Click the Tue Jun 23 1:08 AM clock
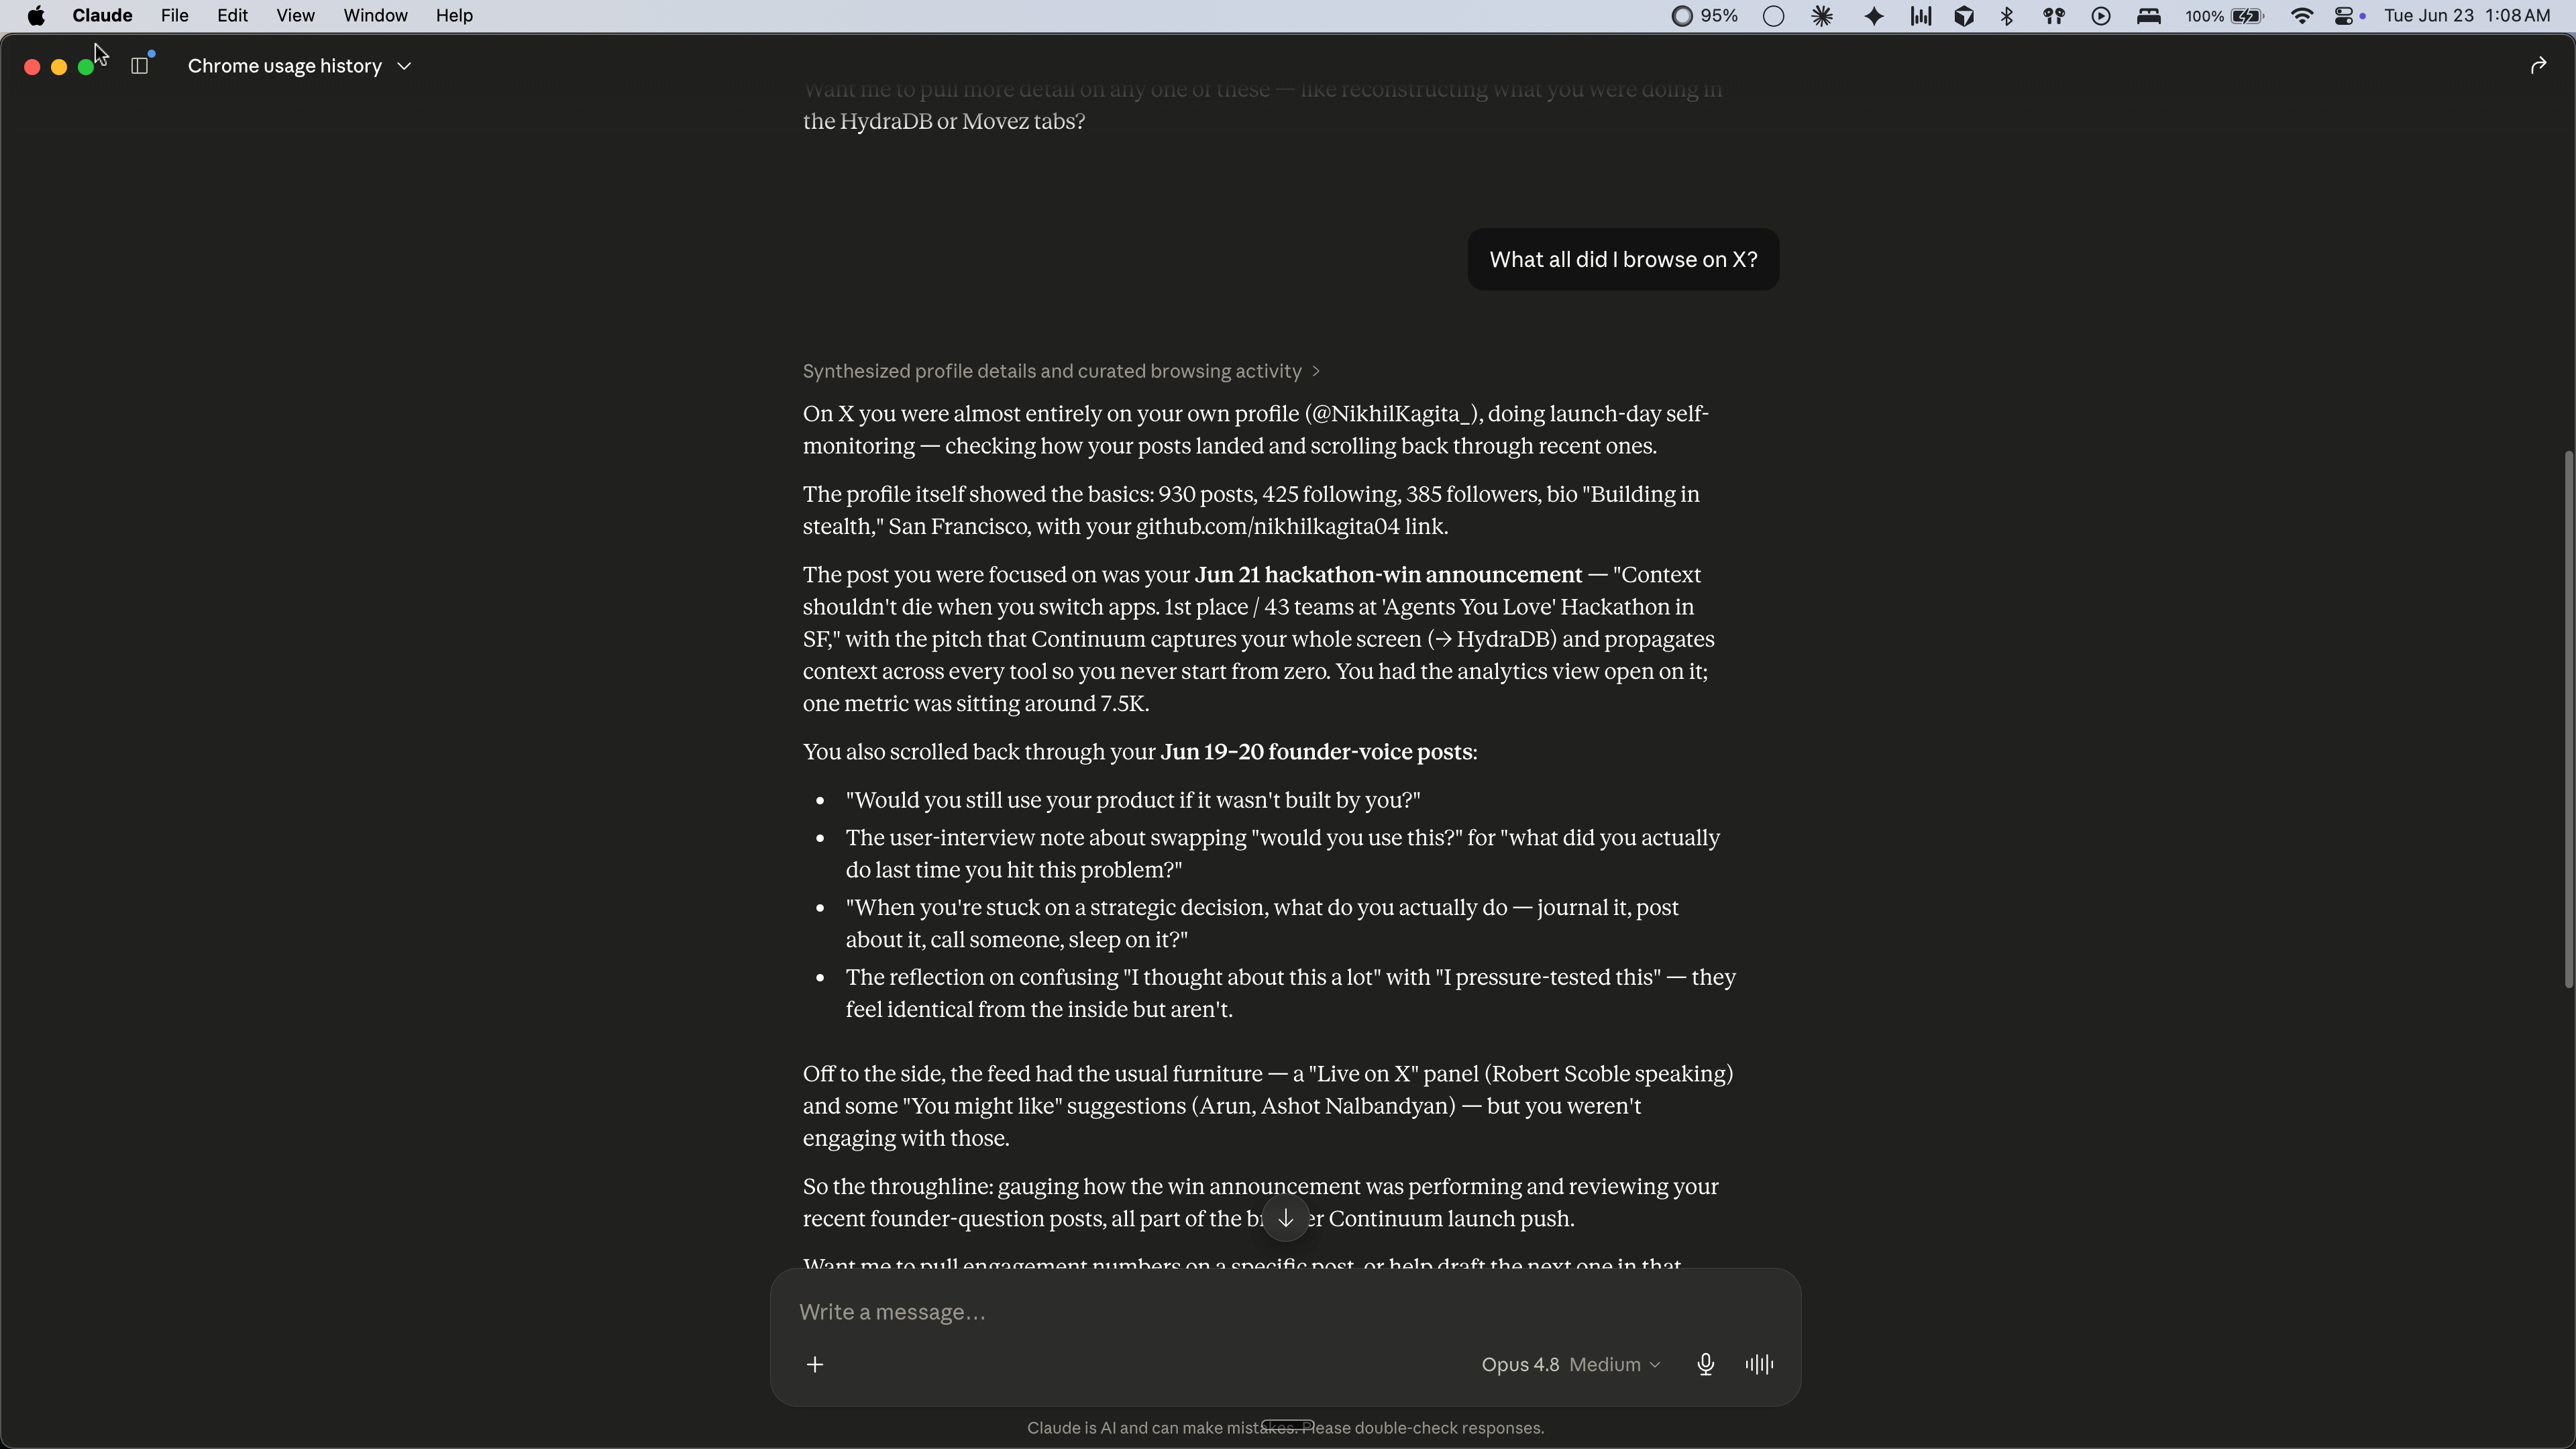Image resolution: width=2576 pixels, height=1449 pixels. 2466,16
